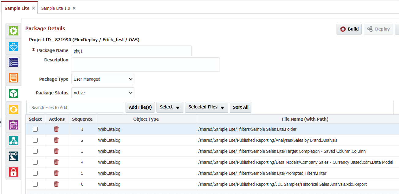Tick checkbox for Target Completion - Saved Column
The width and height of the screenshot is (399, 194).
click(35, 151)
